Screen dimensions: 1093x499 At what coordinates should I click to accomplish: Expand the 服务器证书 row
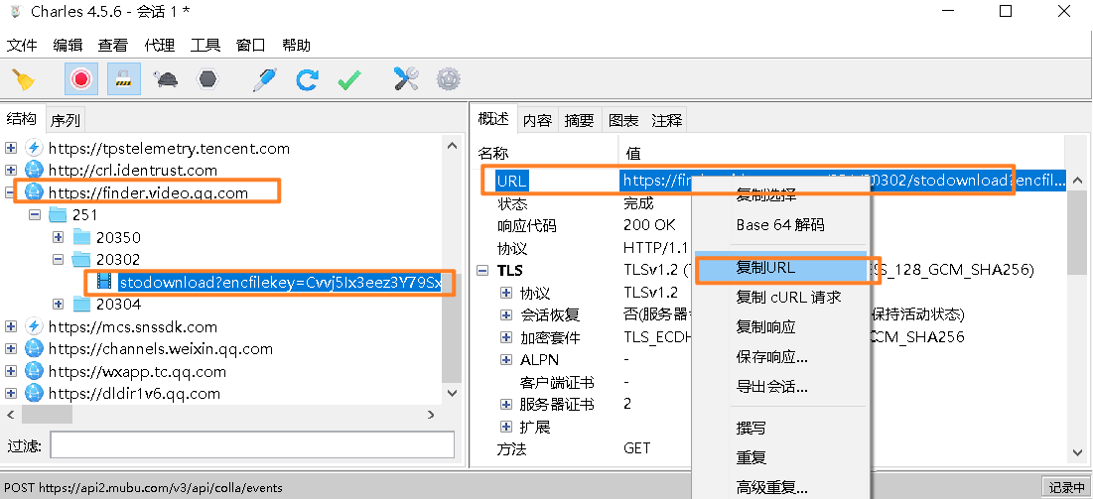[x=506, y=404]
